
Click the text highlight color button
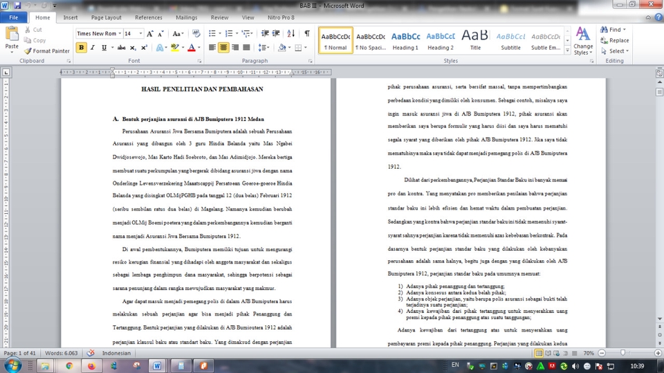tap(174, 48)
